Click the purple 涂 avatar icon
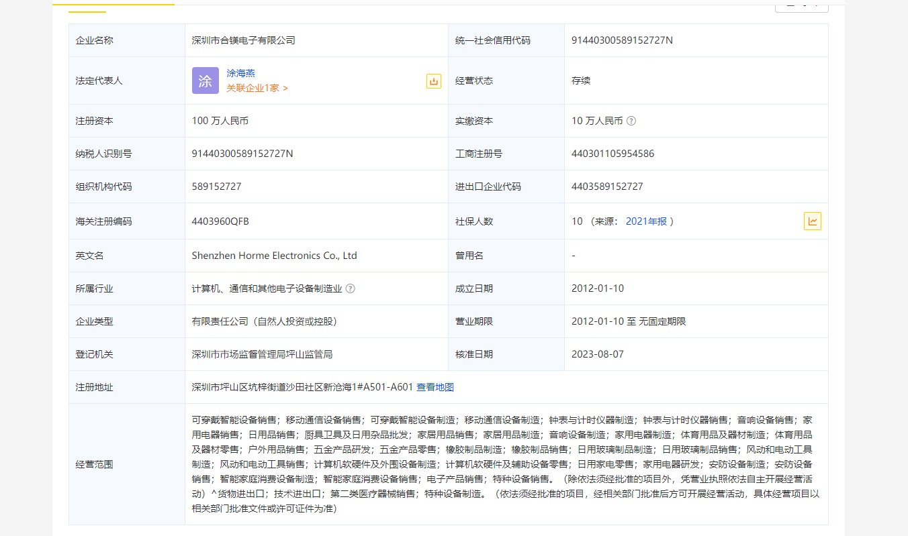908x536 pixels. click(x=205, y=81)
